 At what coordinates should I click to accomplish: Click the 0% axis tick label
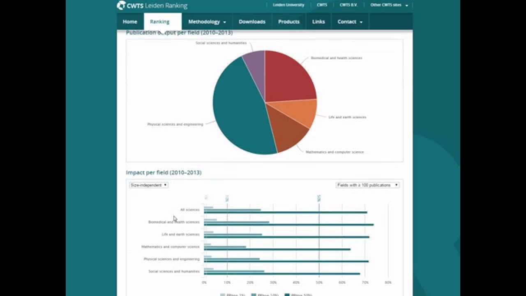click(x=204, y=282)
